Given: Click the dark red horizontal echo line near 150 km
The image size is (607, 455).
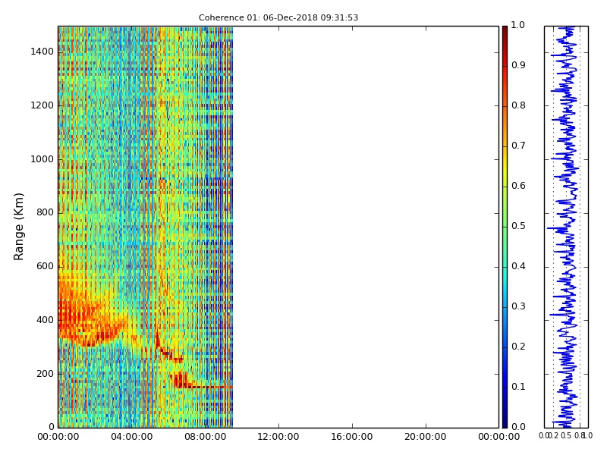Looking at the screenshot, I should (203, 387).
